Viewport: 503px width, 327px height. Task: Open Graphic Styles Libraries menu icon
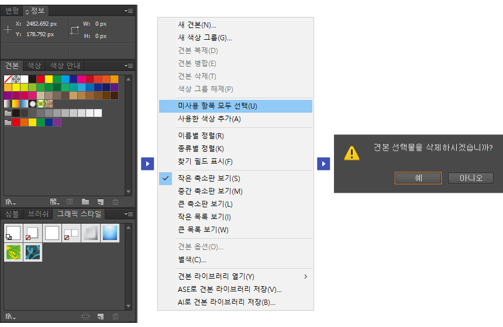[x=11, y=316]
